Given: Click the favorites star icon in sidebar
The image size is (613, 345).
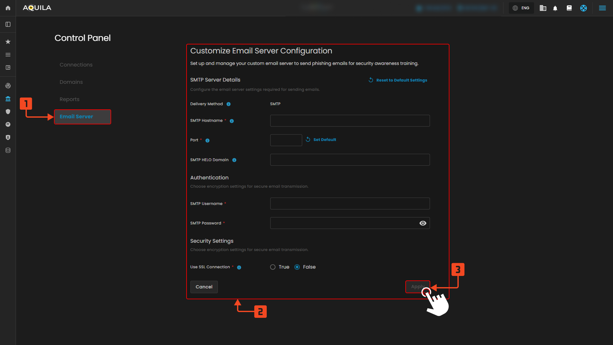Looking at the screenshot, I should tap(8, 42).
